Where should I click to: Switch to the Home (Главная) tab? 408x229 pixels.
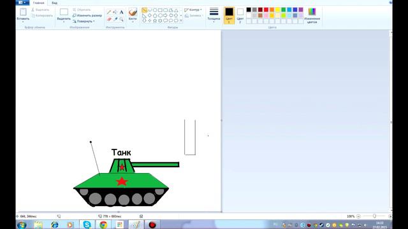pos(38,3)
